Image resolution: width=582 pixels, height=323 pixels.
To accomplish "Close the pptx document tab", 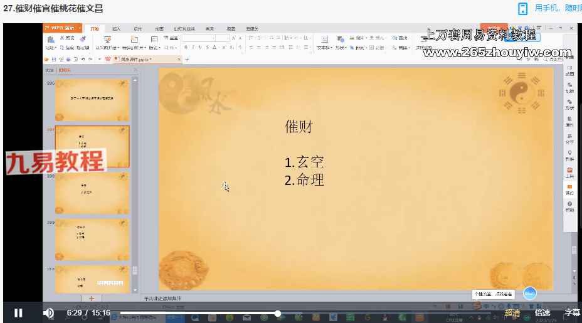I will 179,59.
